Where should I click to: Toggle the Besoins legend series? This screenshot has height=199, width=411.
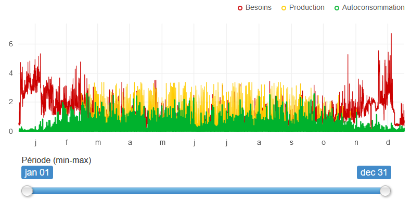coord(254,8)
